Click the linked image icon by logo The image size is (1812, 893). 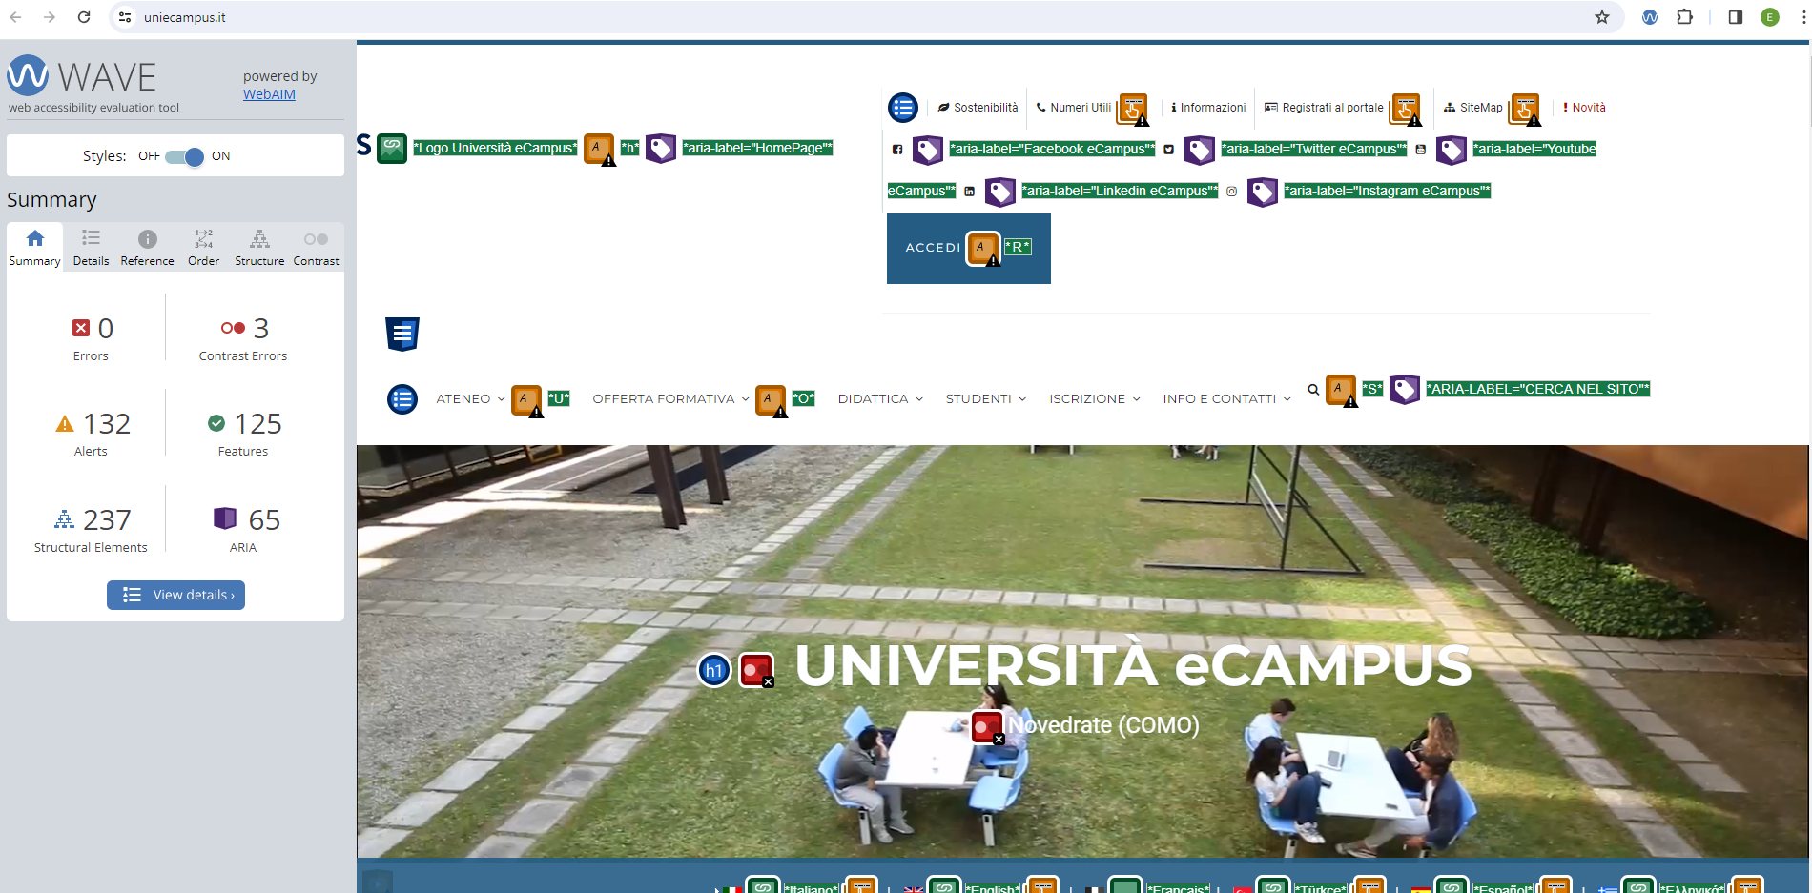point(392,148)
